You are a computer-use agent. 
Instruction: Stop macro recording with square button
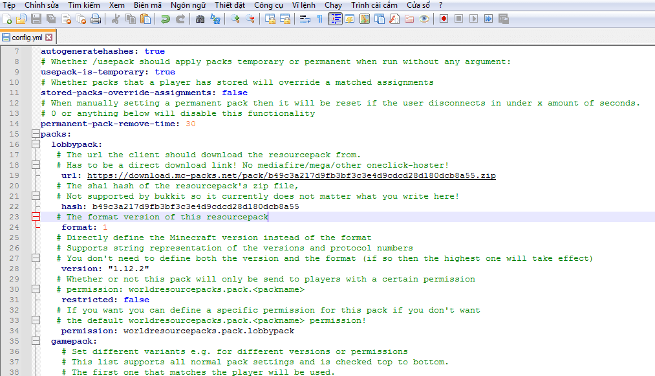pyautogui.click(x=458, y=19)
